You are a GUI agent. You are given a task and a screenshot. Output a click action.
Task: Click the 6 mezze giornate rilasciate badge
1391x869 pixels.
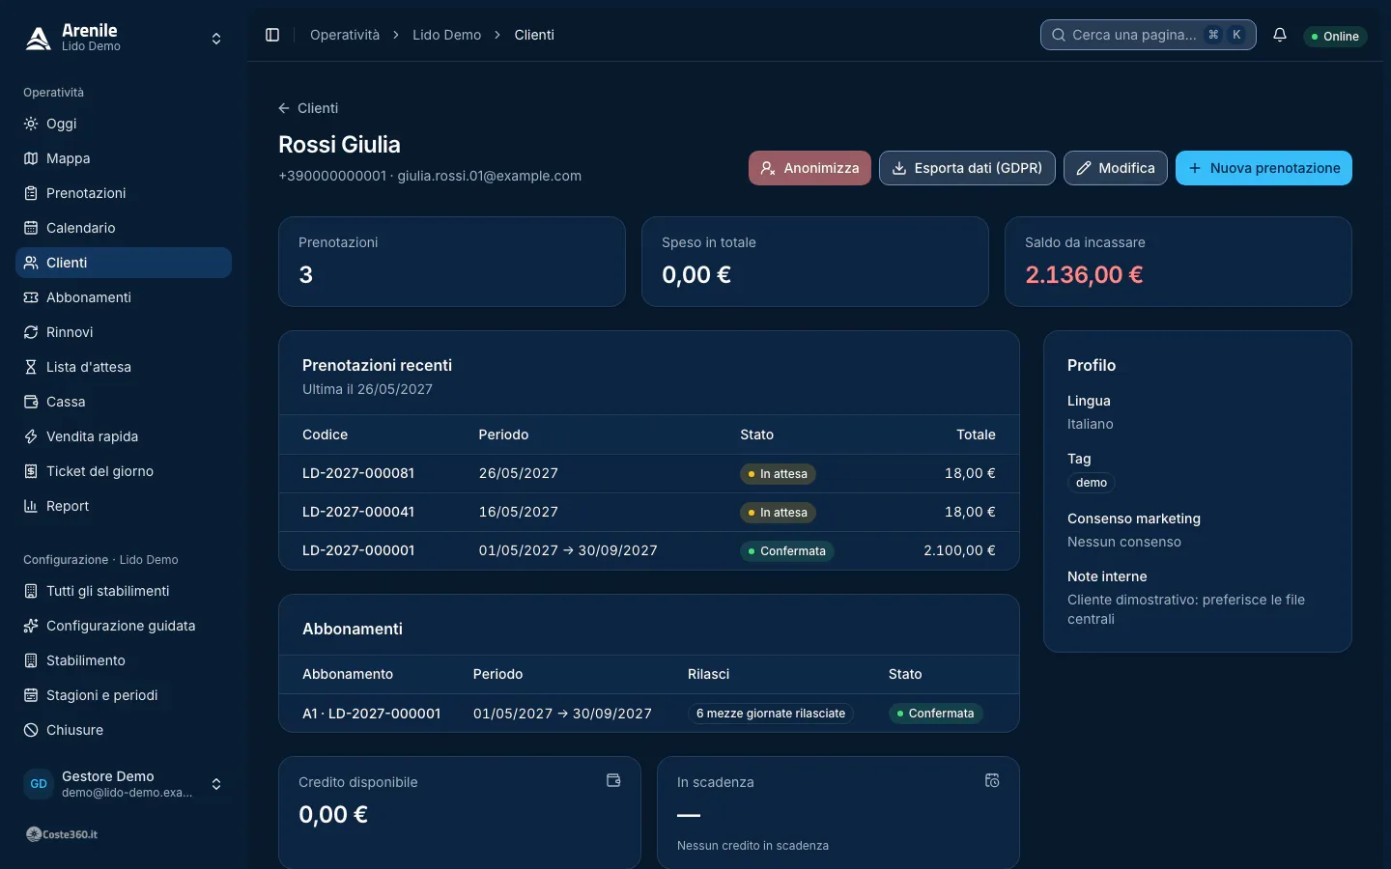click(771, 714)
